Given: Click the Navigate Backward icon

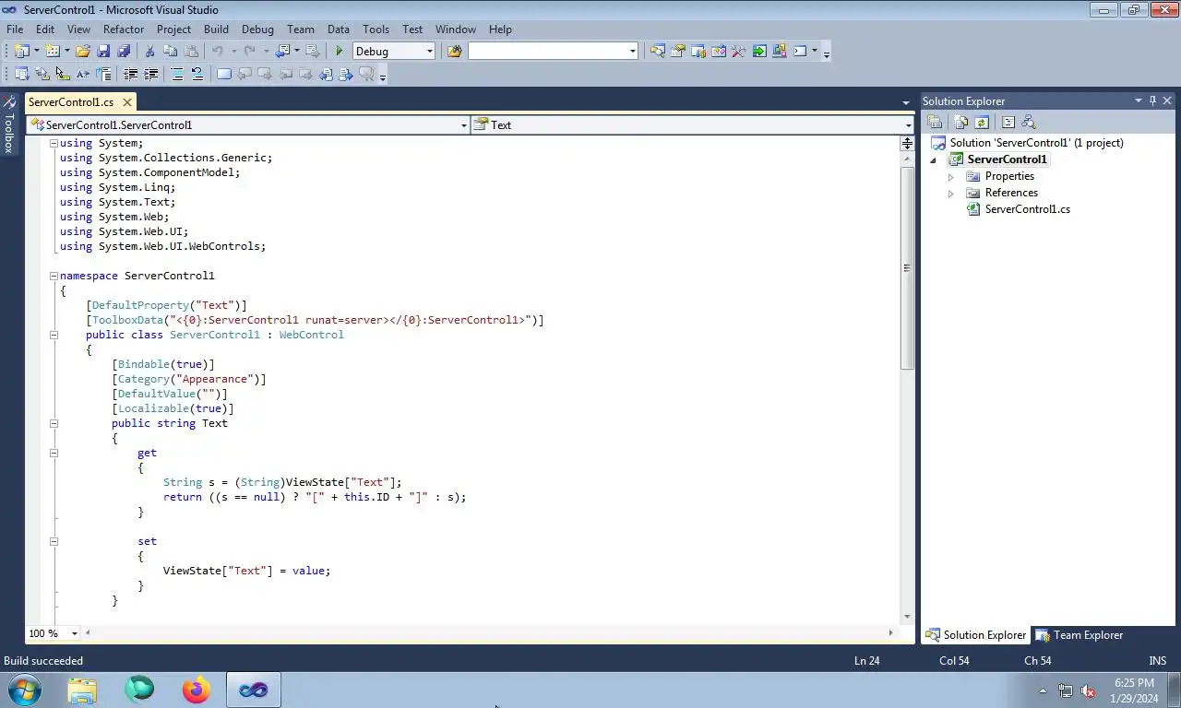Looking at the screenshot, I should coord(283,52).
